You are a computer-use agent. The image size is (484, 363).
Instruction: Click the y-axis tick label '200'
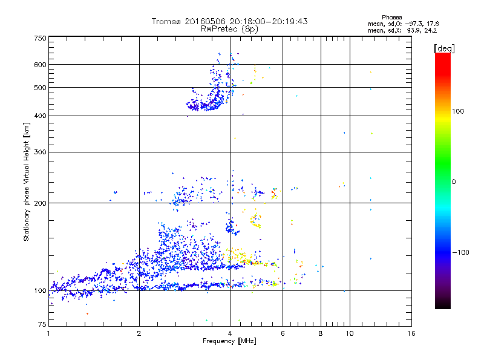click(40, 203)
